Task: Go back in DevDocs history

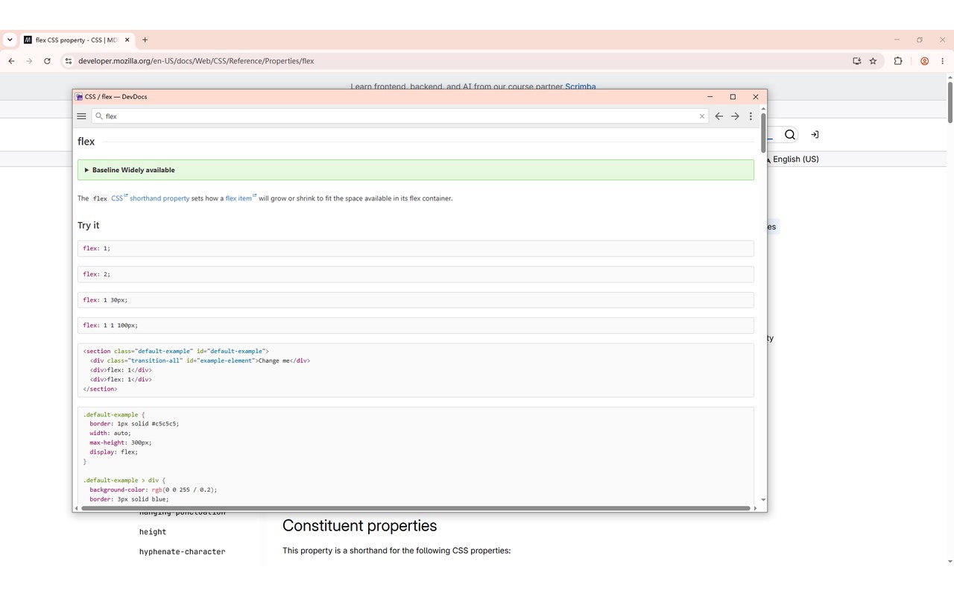Action: pyautogui.click(x=718, y=116)
